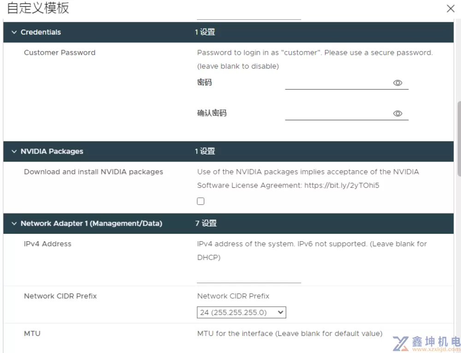Click the Credentials section header title

coord(41,32)
